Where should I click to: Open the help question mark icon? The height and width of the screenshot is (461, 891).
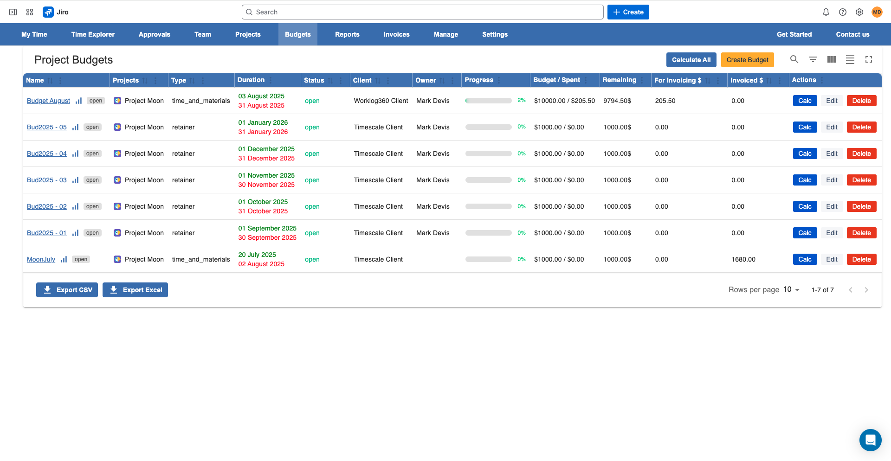click(x=843, y=12)
